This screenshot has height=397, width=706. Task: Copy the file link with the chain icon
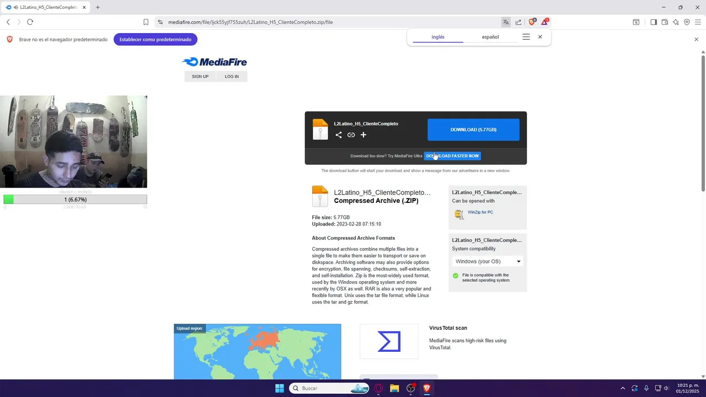(351, 135)
